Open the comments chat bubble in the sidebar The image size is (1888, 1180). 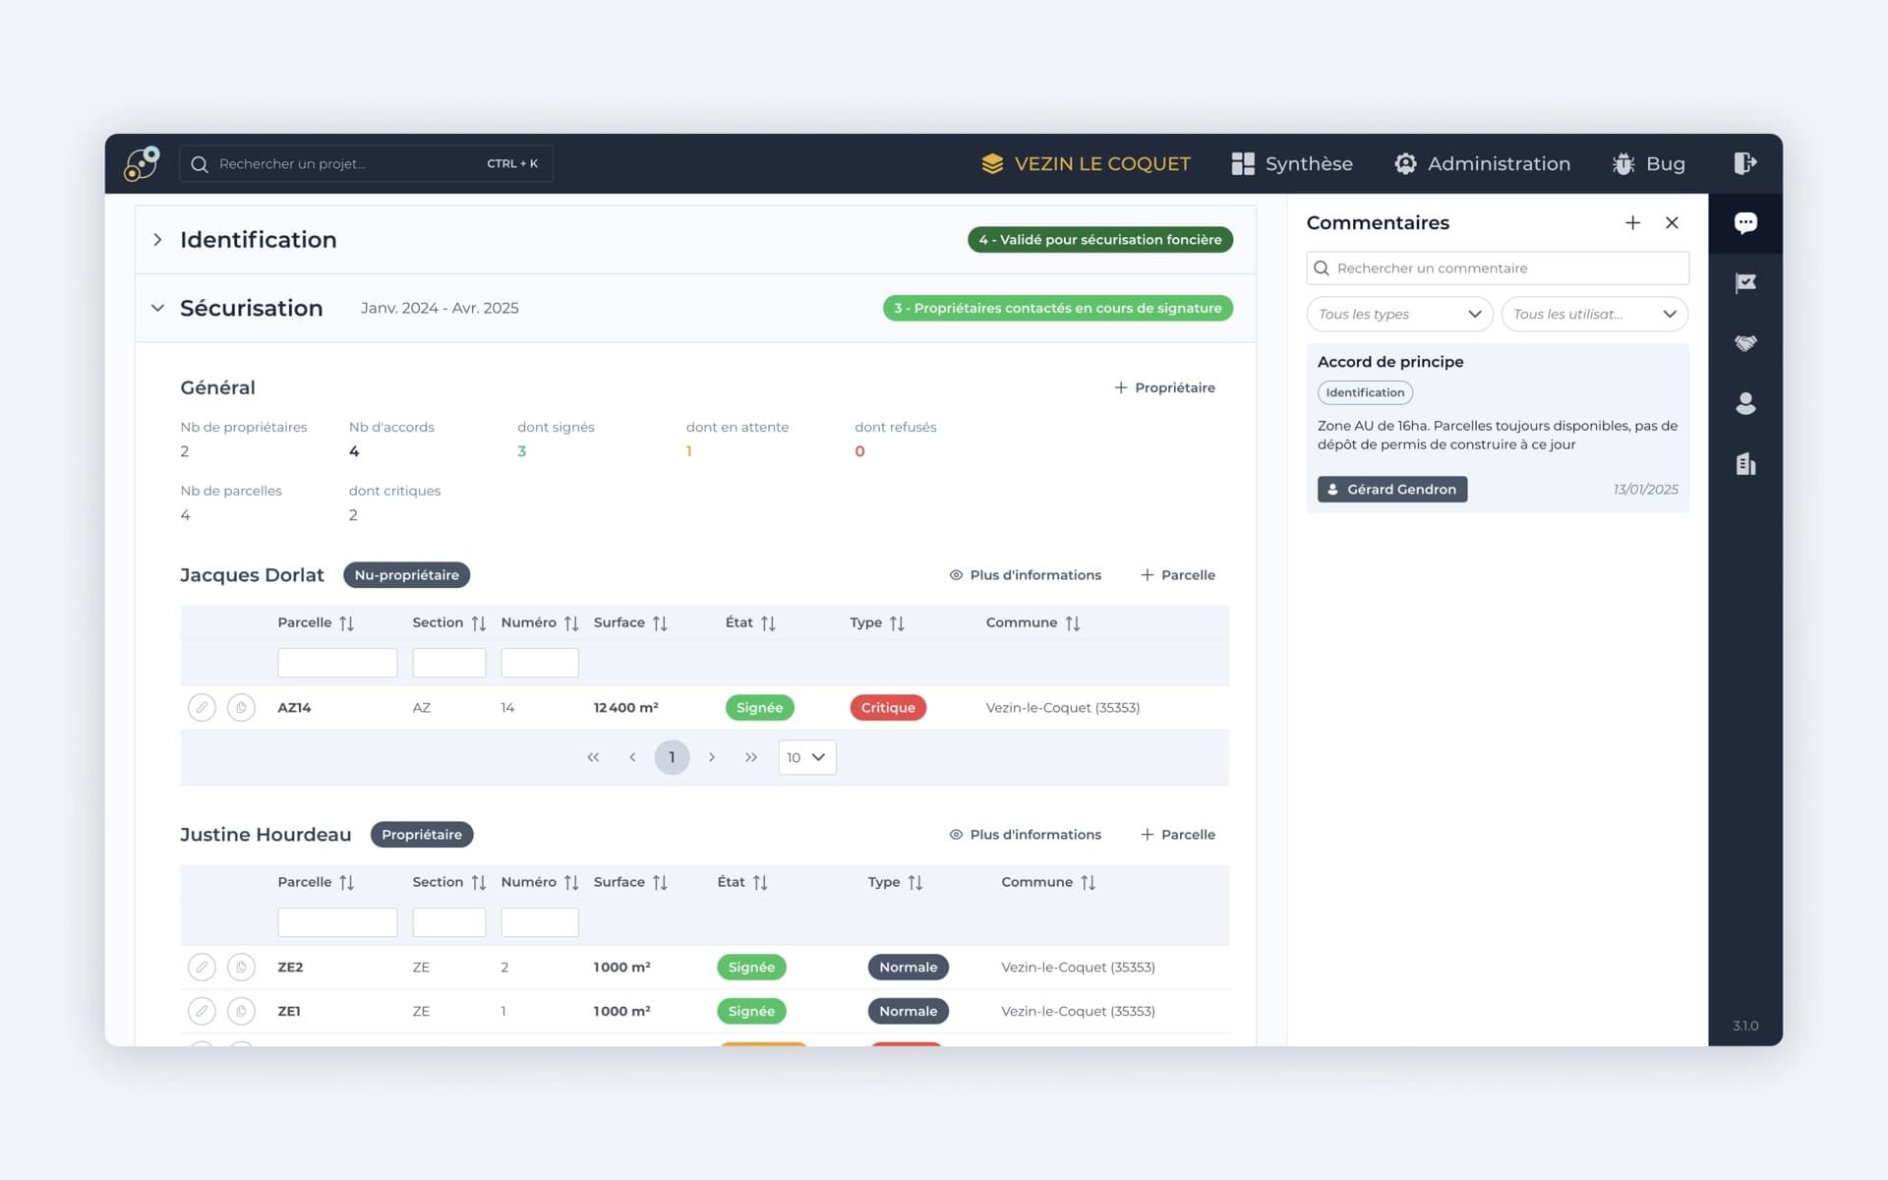(x=1745, y=223)
